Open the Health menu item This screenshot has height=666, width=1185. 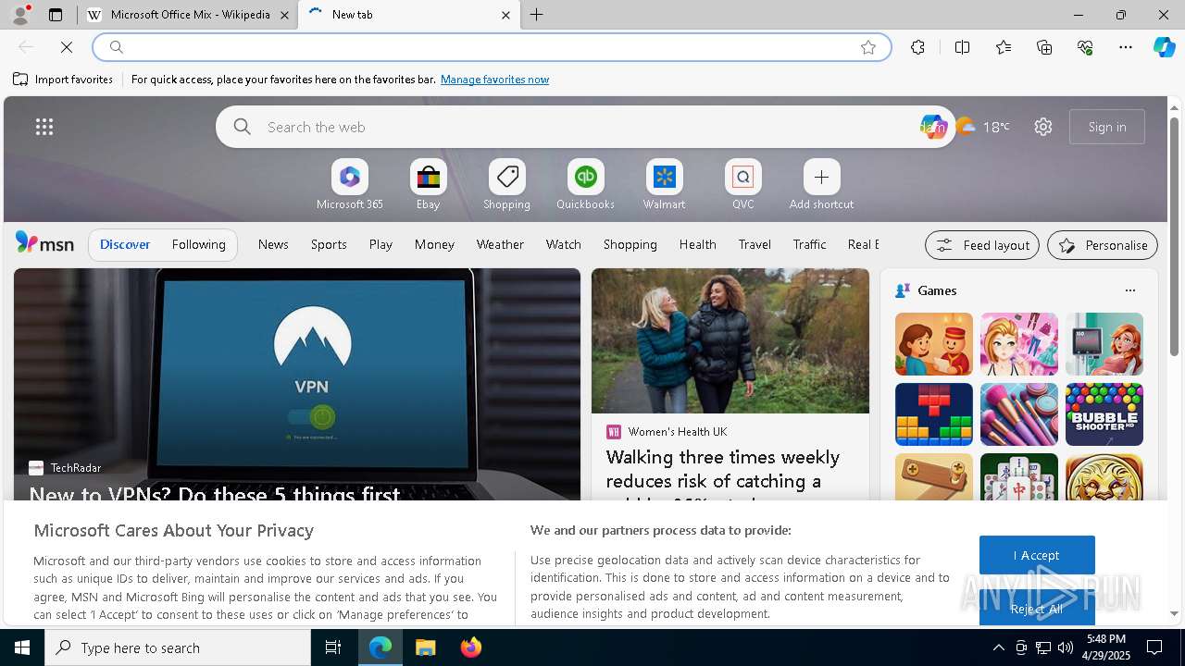coord(697,244)
